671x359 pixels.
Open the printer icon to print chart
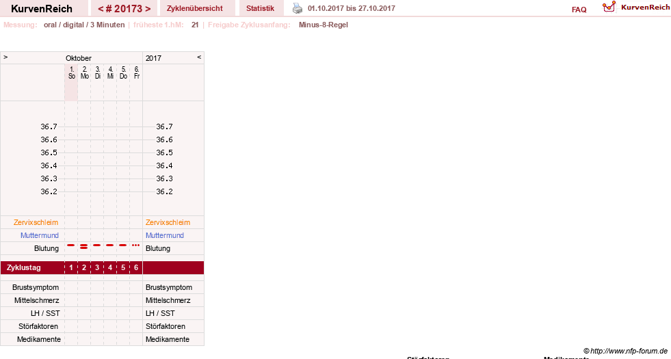298,8
